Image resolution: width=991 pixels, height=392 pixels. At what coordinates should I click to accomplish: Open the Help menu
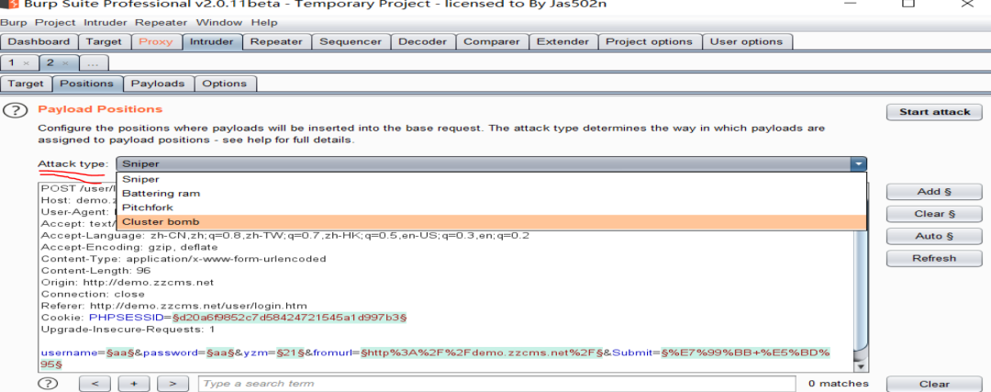pos(263,23)
